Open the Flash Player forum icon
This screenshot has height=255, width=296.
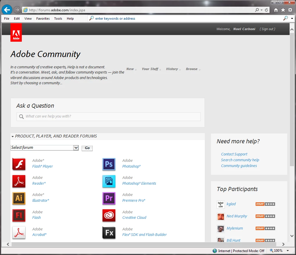(x=19, y=164)
